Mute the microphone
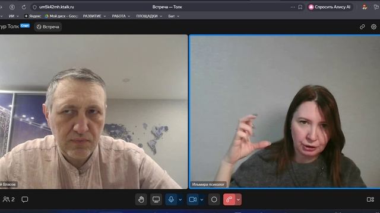This screenshot has width=380, height=213. pyautogui.click(x=171, y=199)
